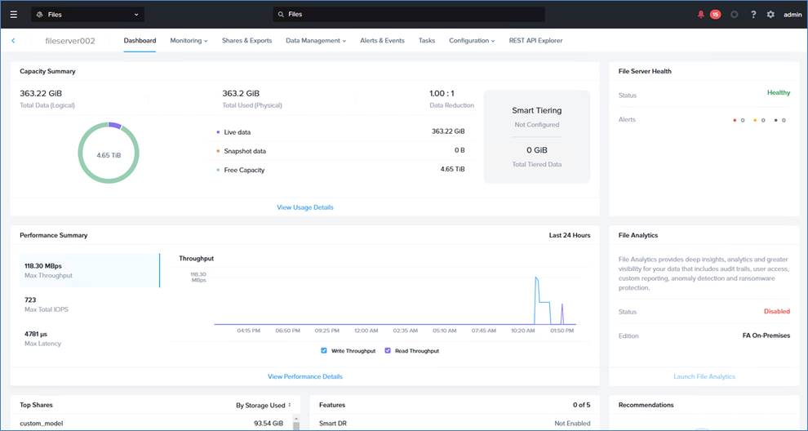Toggle the Read Throughput checkbox
The width and height of the screenshot is (808, 431).
[388, 350]
